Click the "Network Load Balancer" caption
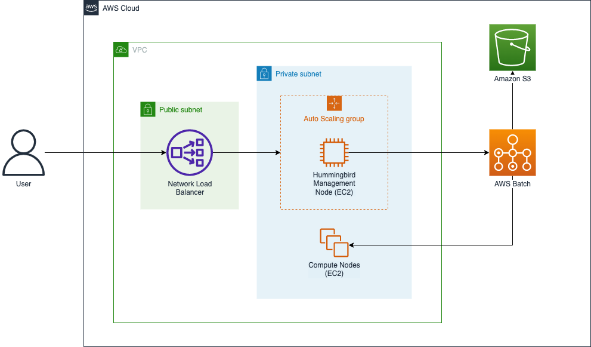591x347 pixels. [190, 188]
